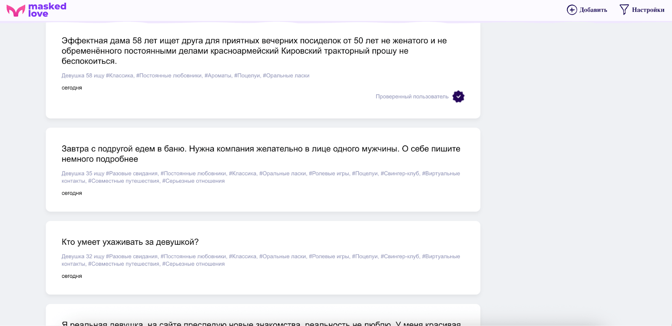
Task: Click the verified user badge icon
Action: pyautogui.click(x=458, y=96)
